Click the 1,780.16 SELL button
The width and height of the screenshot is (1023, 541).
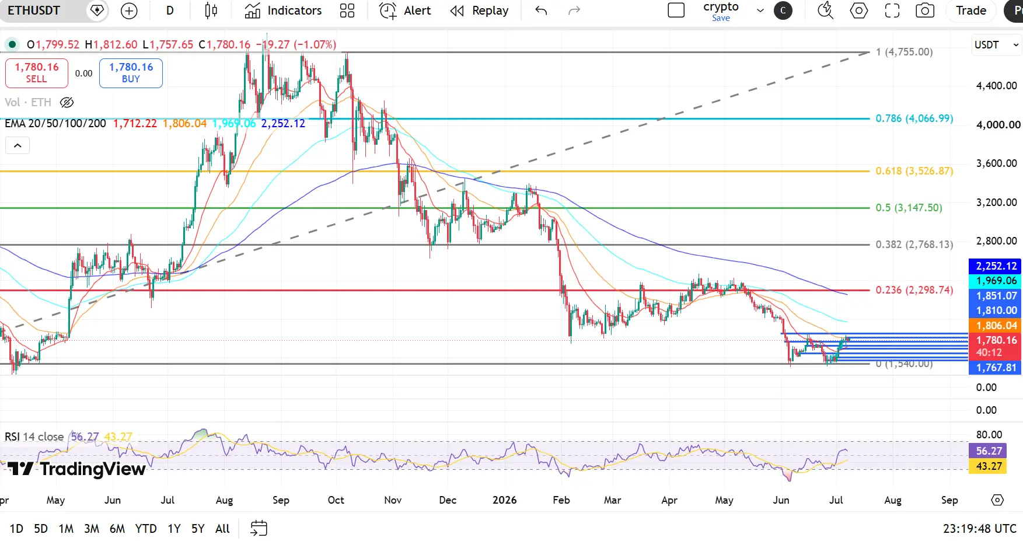click(36, 73)
